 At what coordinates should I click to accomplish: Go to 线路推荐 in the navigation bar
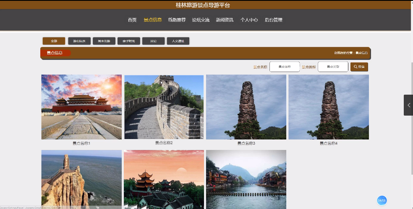pos(177,20)
